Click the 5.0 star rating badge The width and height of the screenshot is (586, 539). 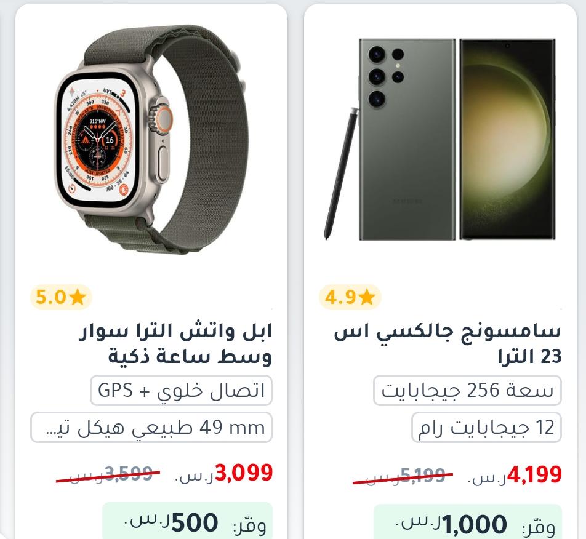[x=61, y=297]
